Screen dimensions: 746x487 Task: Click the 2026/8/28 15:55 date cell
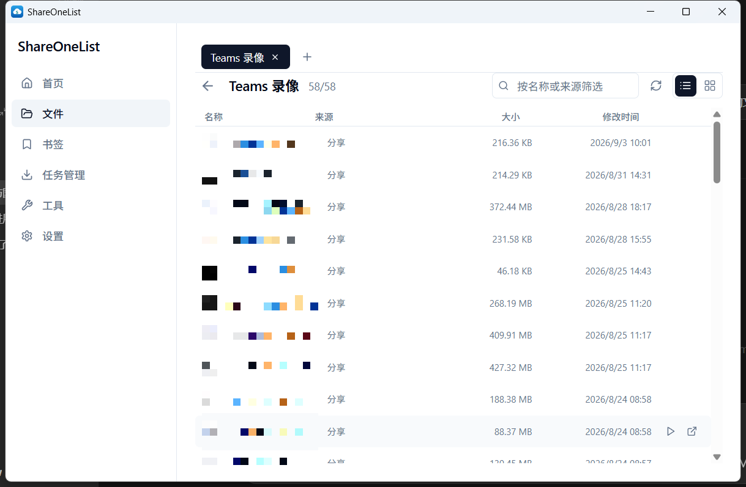618,239
